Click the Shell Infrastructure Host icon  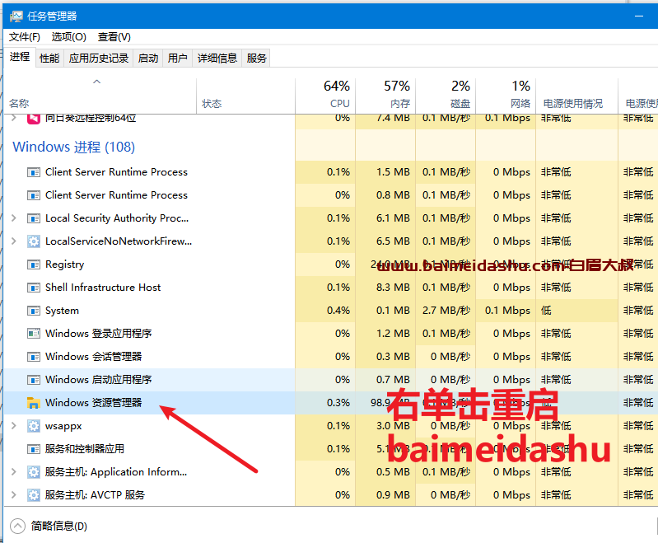[x=34, y=288]
